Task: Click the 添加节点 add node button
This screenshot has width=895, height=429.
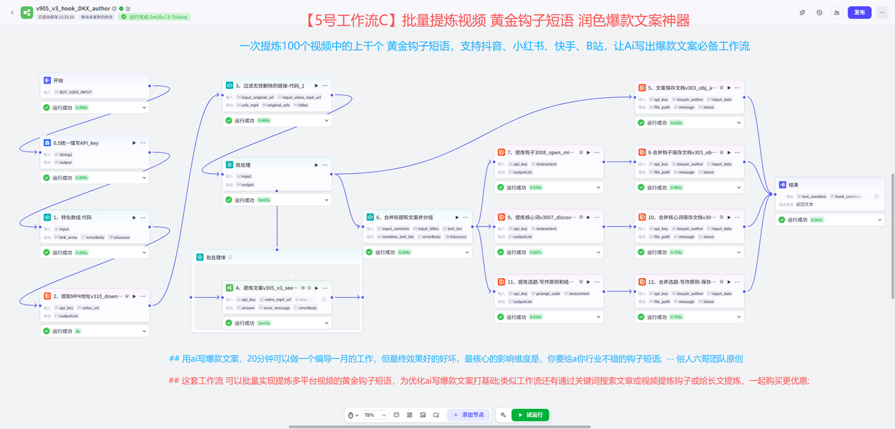Action: [x=469, y=415]
